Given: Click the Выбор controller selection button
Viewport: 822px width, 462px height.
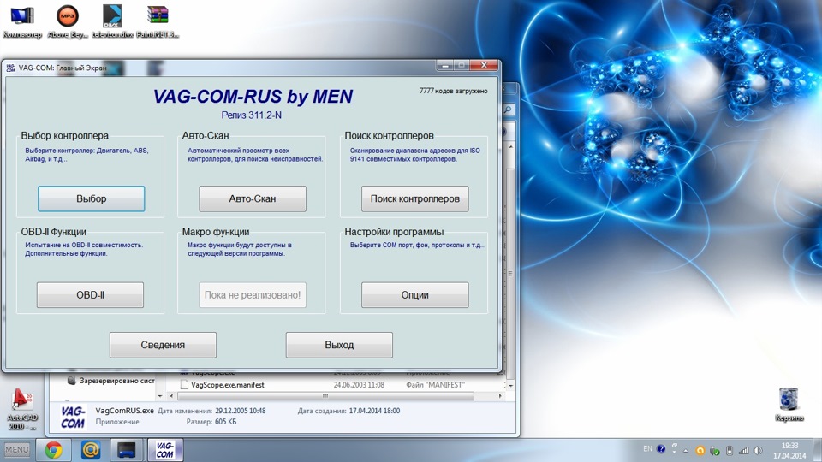Looking at the screenshot, I should pyautogui.click(x=92, y=198).
